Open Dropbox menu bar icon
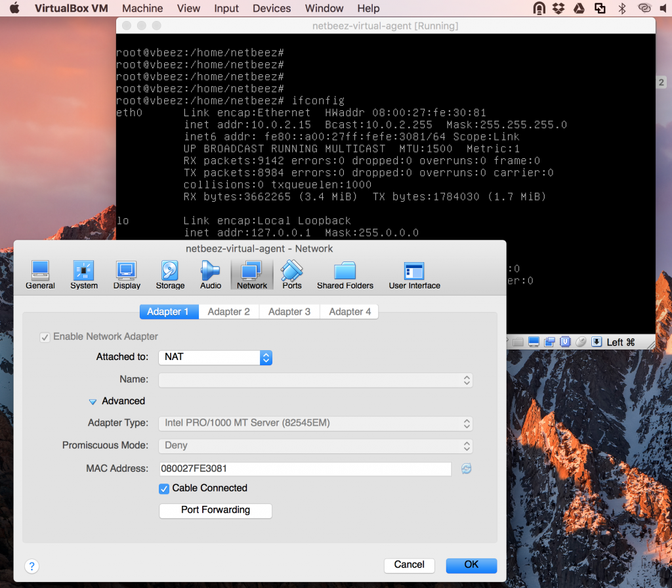Image resolution: width=672 pixels, height=588 pixels. (558, 8)
